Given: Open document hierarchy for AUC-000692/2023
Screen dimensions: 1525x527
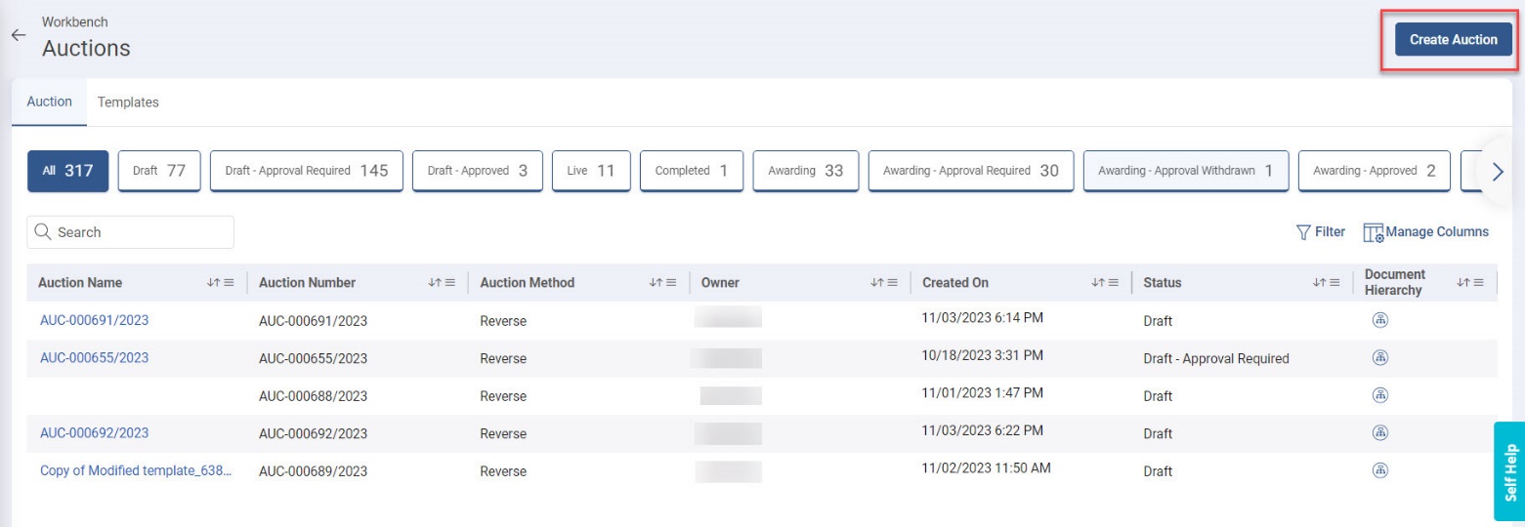Looking at the screenshot, I should 1380,432.
